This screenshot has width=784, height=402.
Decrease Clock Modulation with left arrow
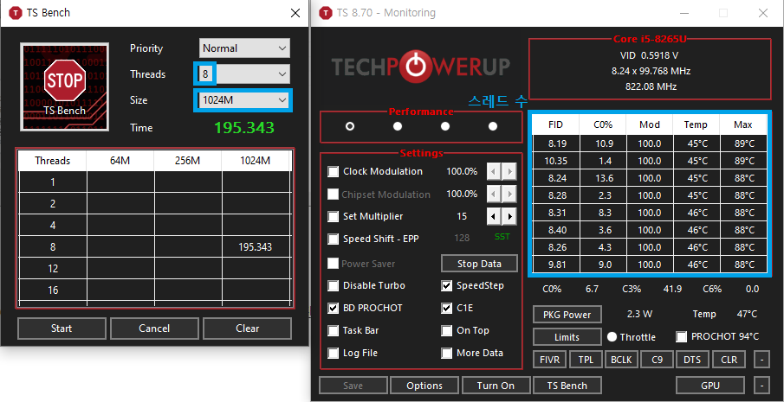[x=494, y=171]
